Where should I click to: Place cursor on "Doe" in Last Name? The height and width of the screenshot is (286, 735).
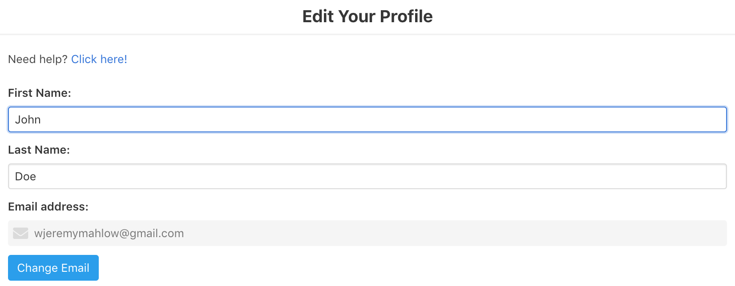click(x=26, y=177)
